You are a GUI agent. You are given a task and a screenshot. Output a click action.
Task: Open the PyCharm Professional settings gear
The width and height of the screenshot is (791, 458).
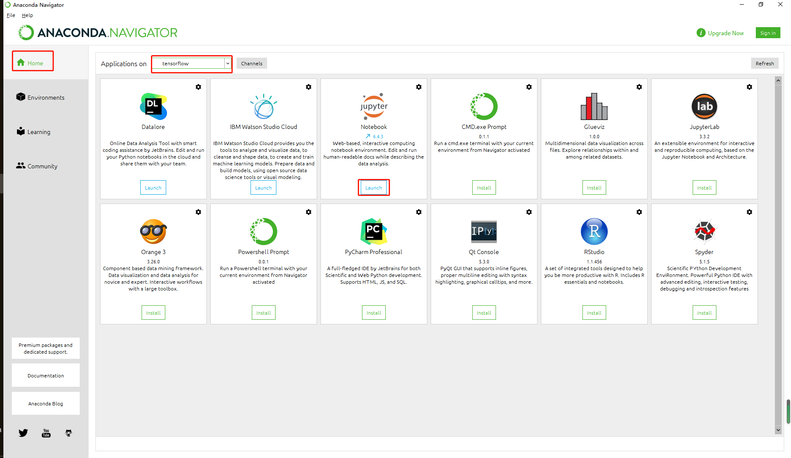click(x=419, y=212)
